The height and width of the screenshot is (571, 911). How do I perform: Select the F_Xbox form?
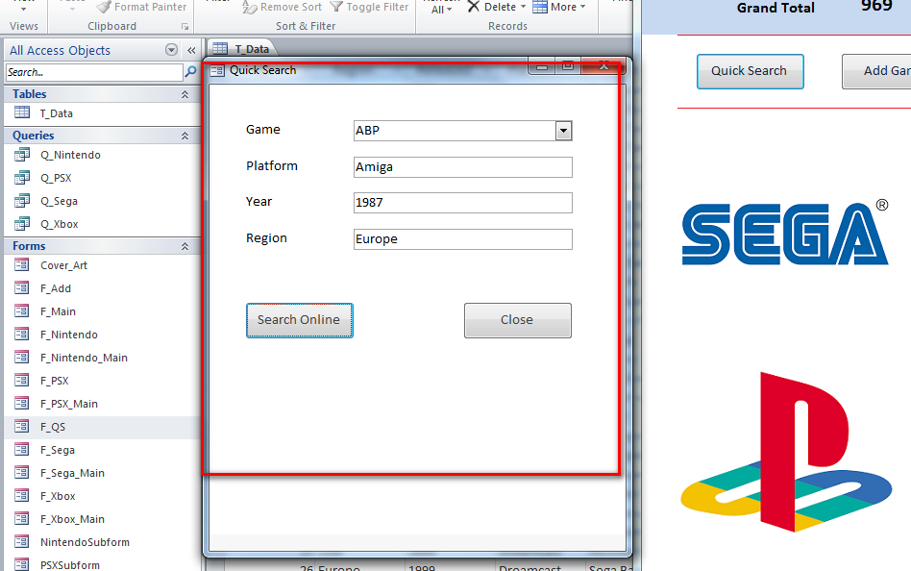point(102,496)
